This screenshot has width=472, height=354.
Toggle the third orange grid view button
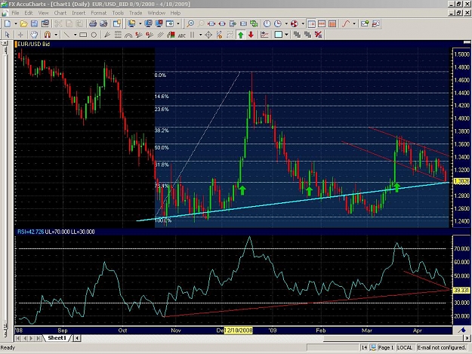[332, 23]
